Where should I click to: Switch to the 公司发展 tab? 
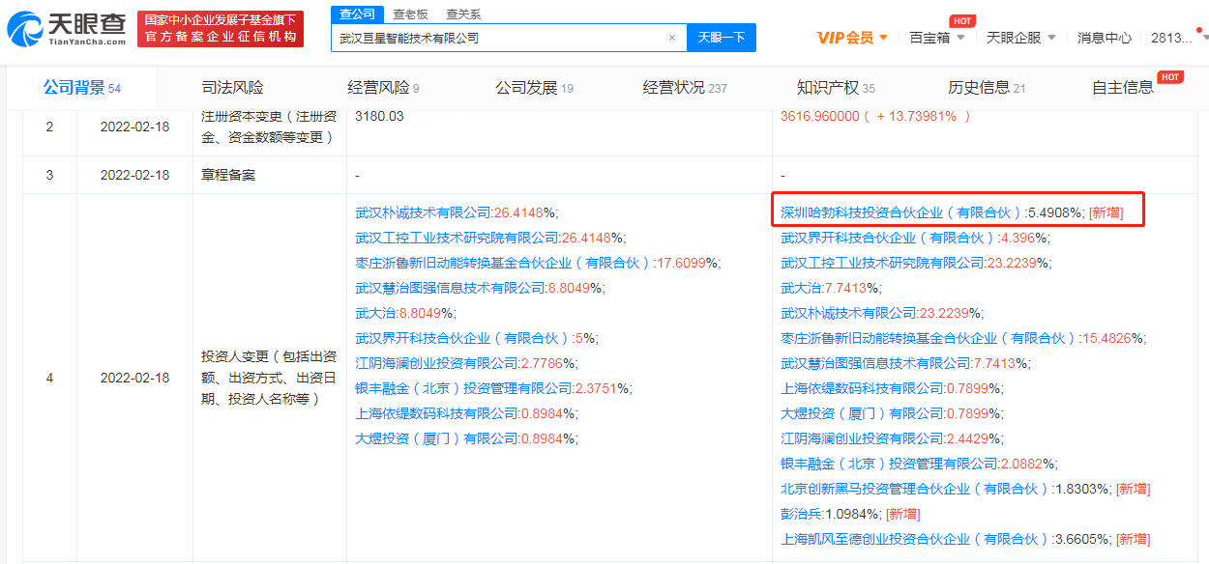tap(534, 88)
